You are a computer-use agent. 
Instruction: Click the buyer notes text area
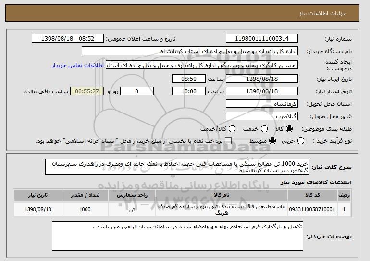[x=177, y=236]
